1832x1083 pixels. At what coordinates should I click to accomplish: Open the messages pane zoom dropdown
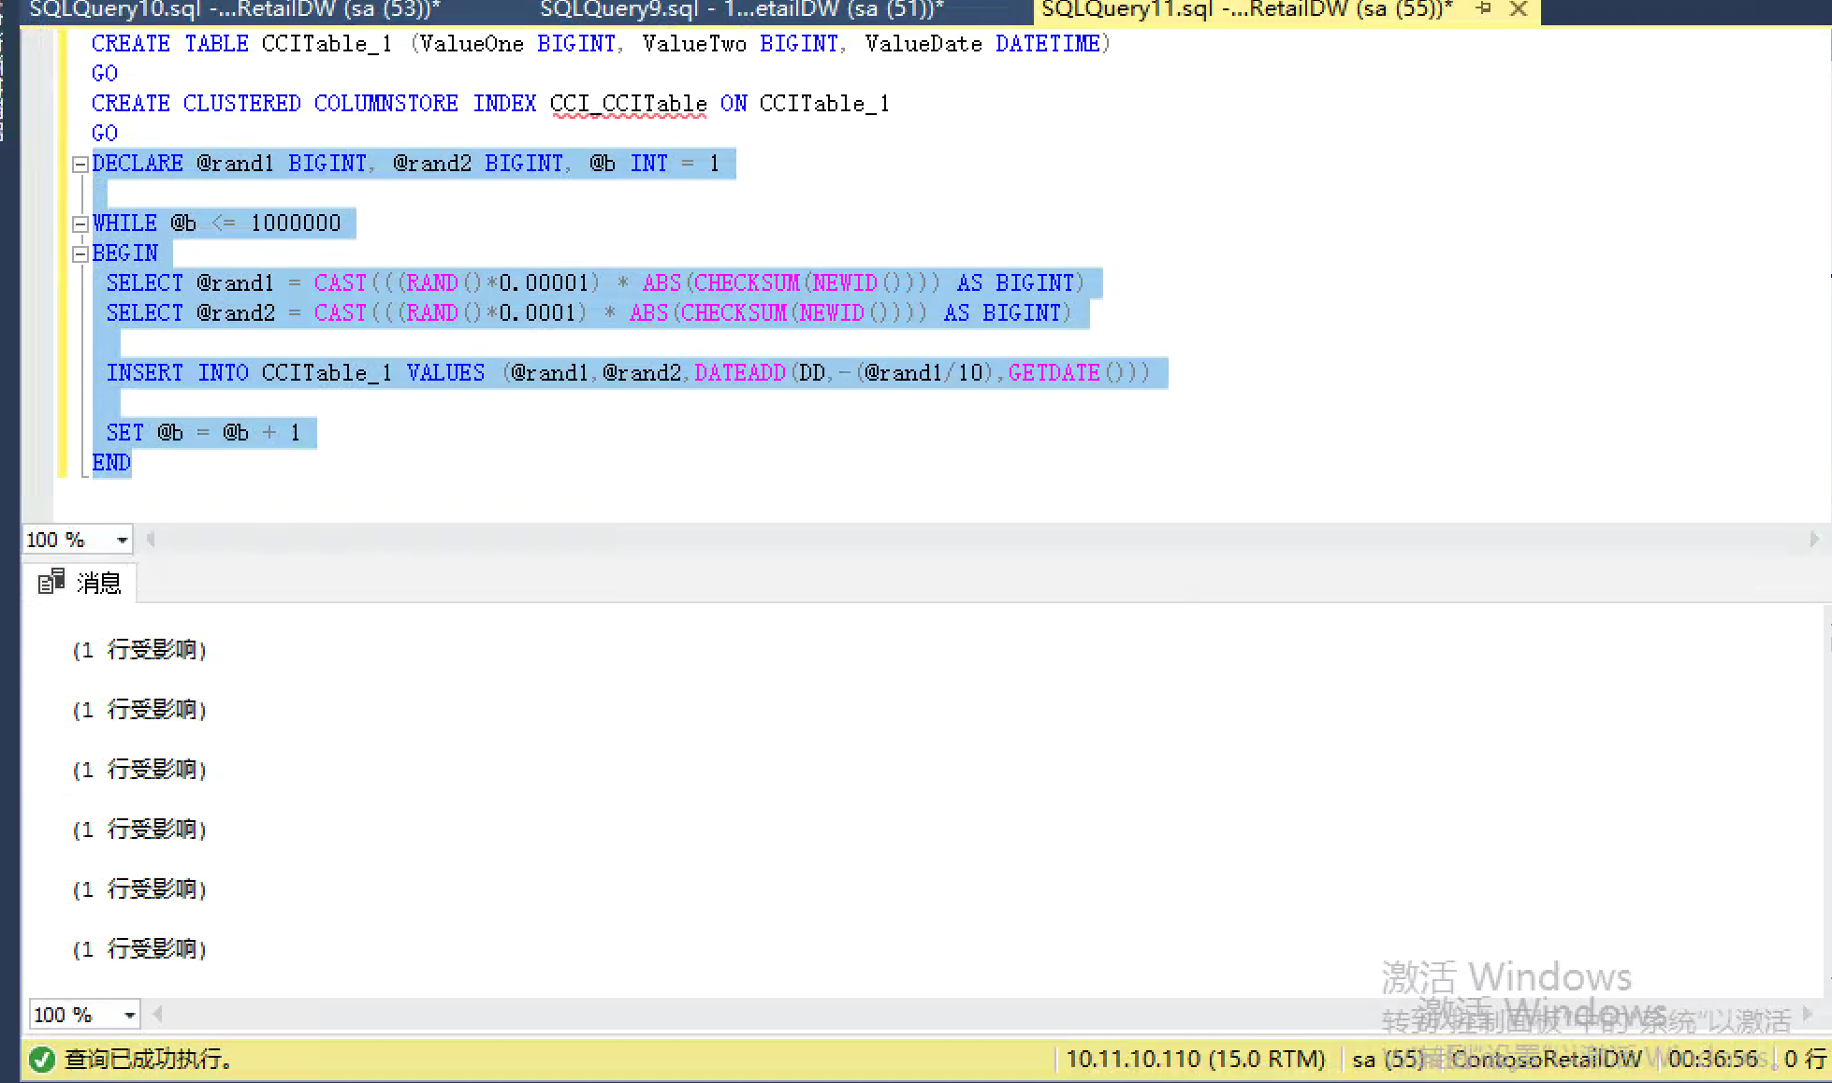129,1015
